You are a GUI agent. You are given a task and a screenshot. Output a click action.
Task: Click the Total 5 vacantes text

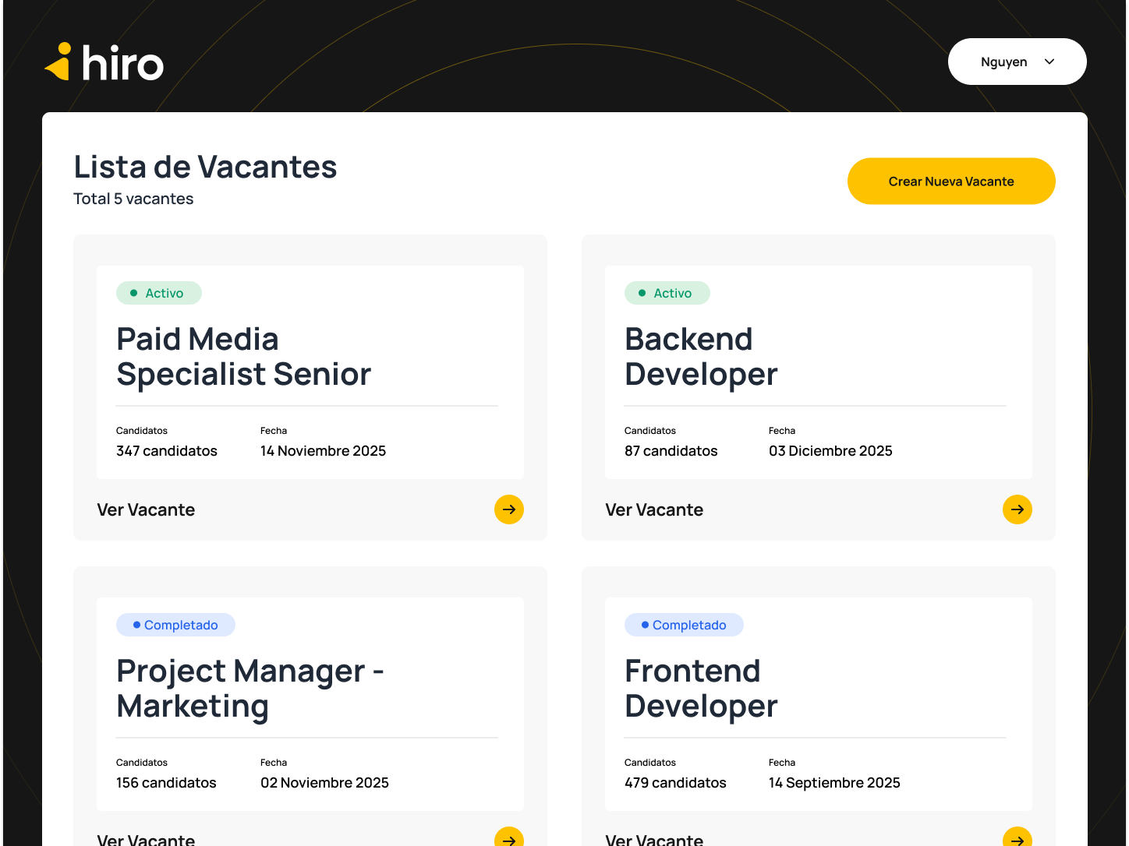[x=133, y=199]
